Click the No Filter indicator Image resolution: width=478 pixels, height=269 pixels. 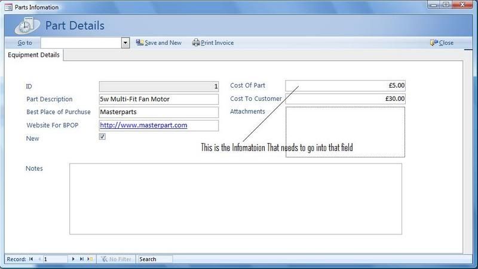pos(117,259)
